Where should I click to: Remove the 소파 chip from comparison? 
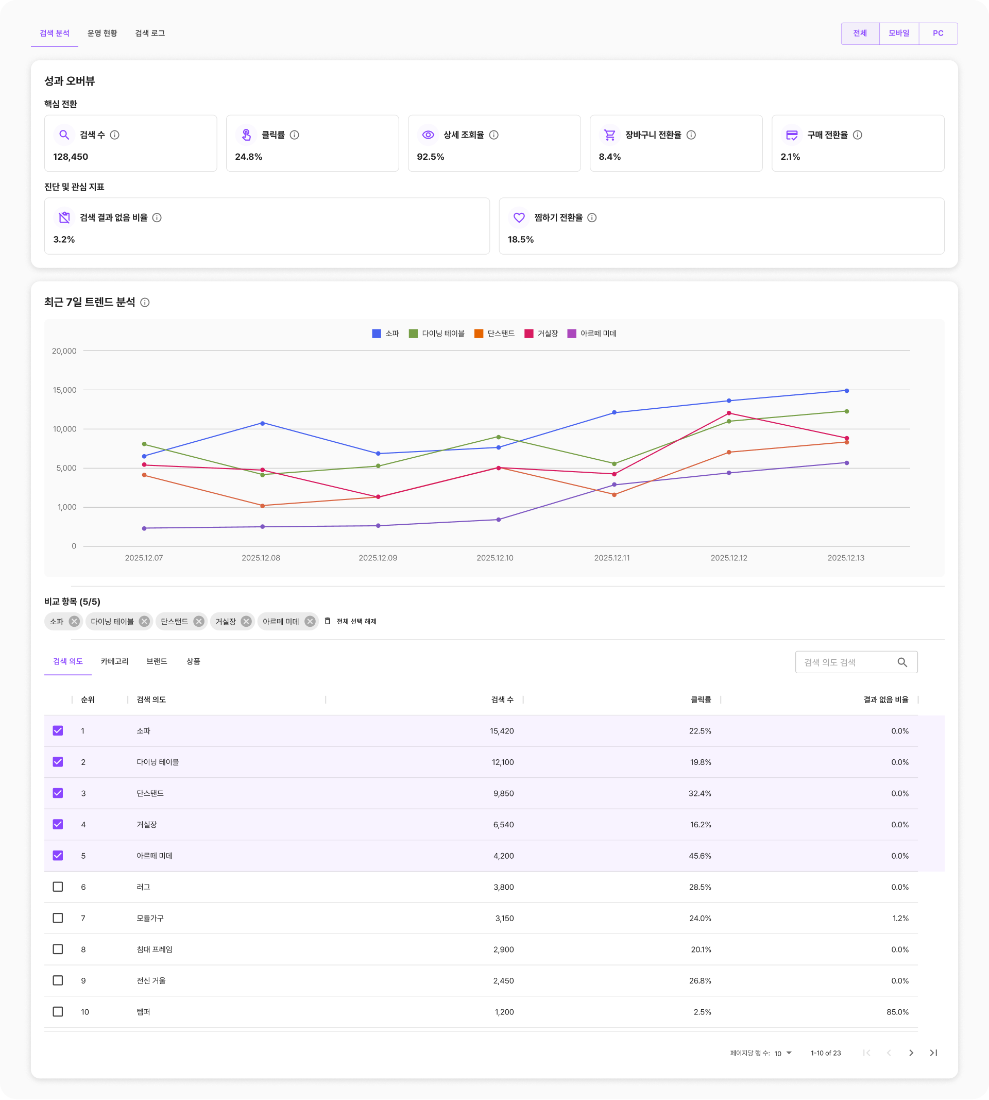pos(75,621)
